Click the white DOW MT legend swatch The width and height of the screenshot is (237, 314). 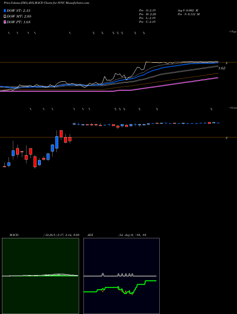click(x=5, y=16)
